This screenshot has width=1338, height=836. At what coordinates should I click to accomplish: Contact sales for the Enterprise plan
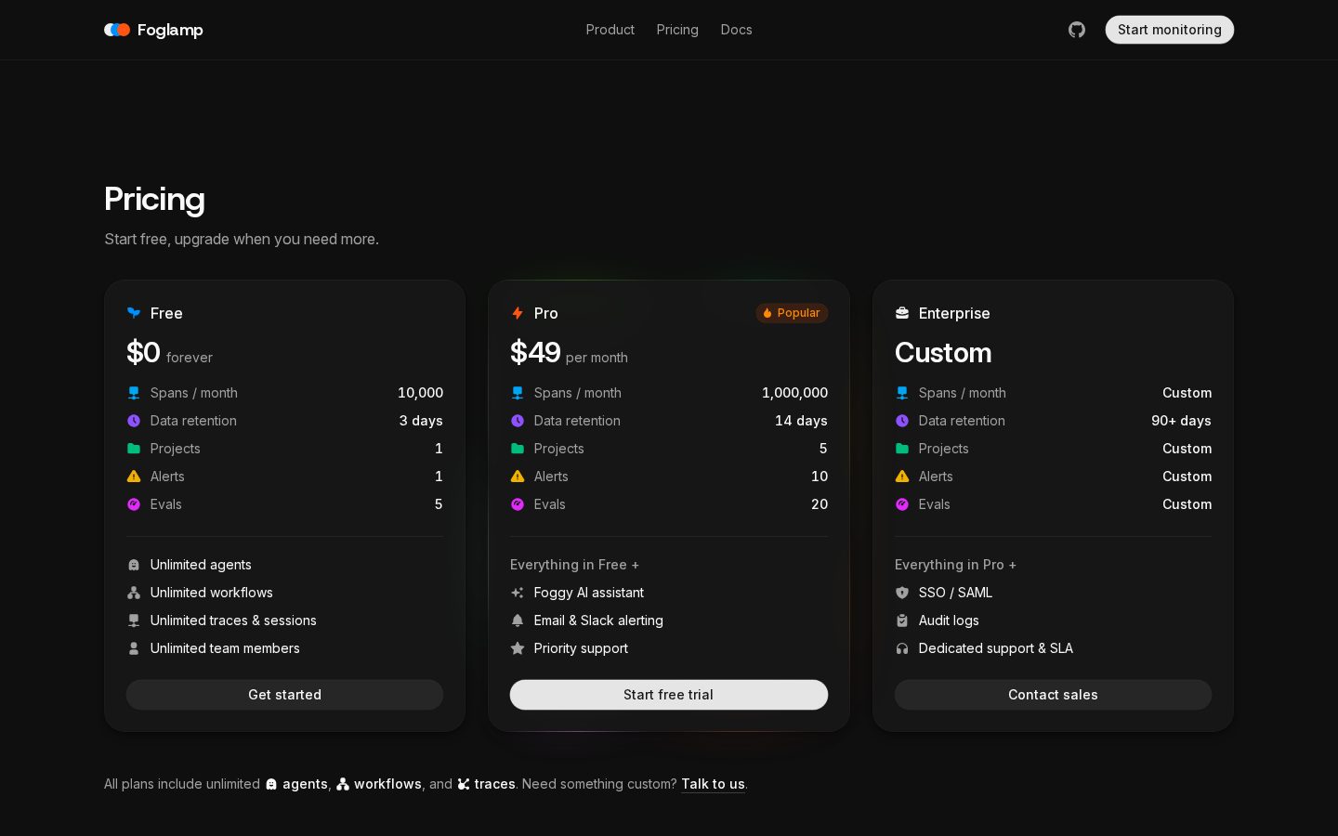click(1053, 695)
